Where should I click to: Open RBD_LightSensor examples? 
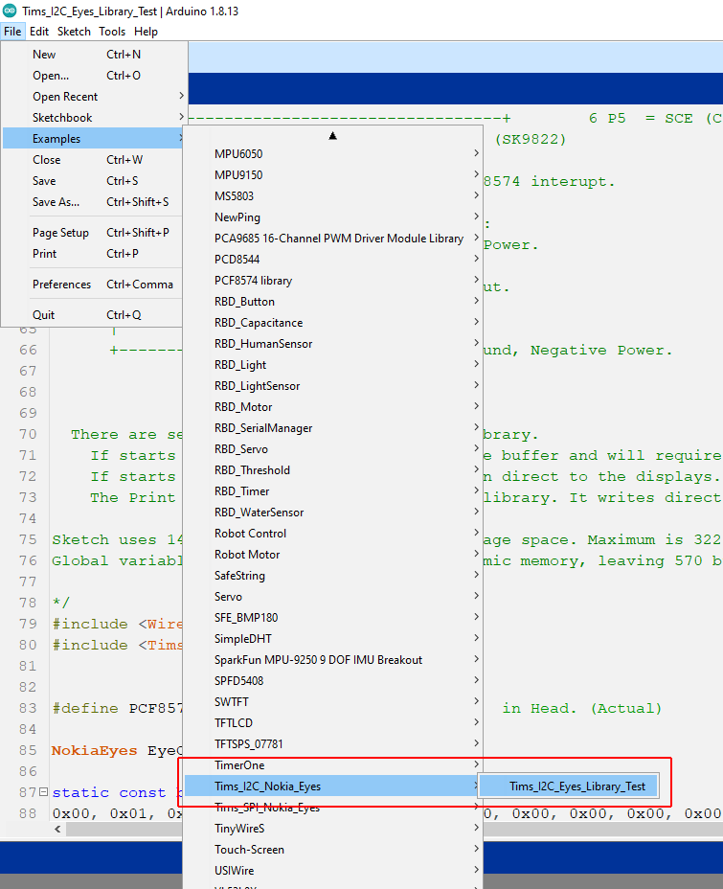click(332, 385)
